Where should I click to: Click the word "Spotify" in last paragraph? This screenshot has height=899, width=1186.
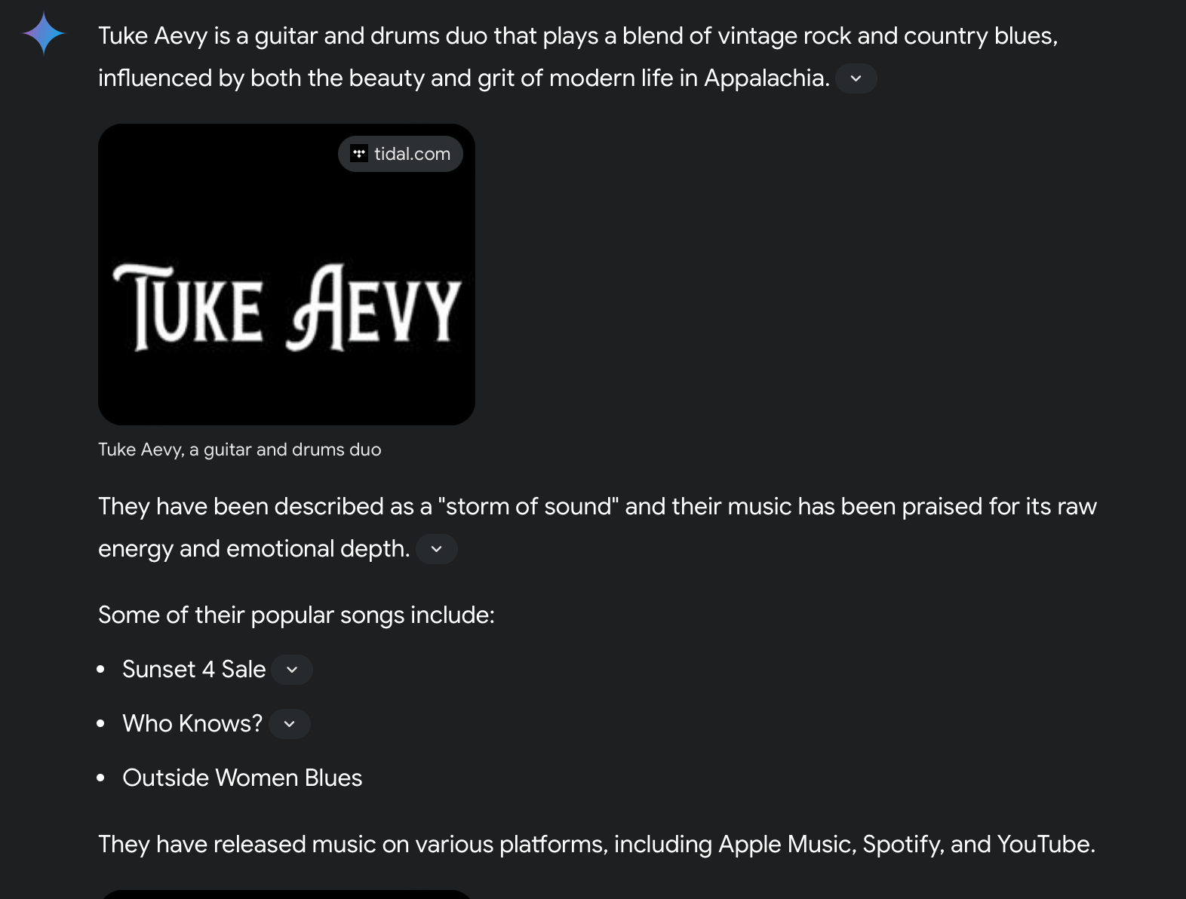902,845
